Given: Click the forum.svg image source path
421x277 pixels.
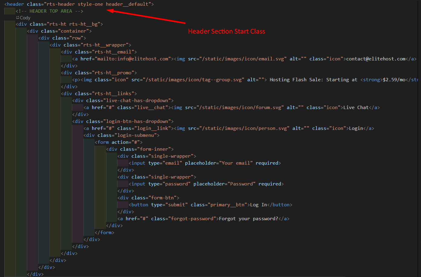Looking at the screenshot, I should pos(240,108).
